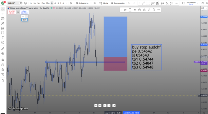Toggle lock all drawings in left sidebar

pos(3,70)
